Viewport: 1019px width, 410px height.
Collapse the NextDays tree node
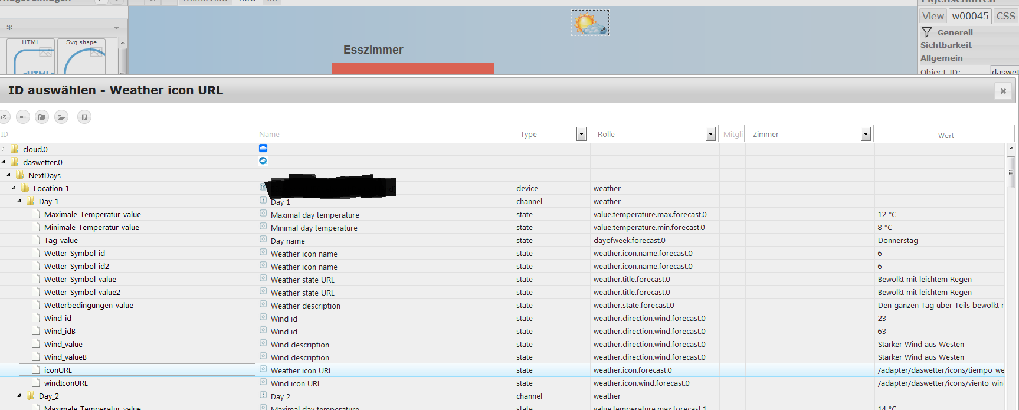coord(9,175)
